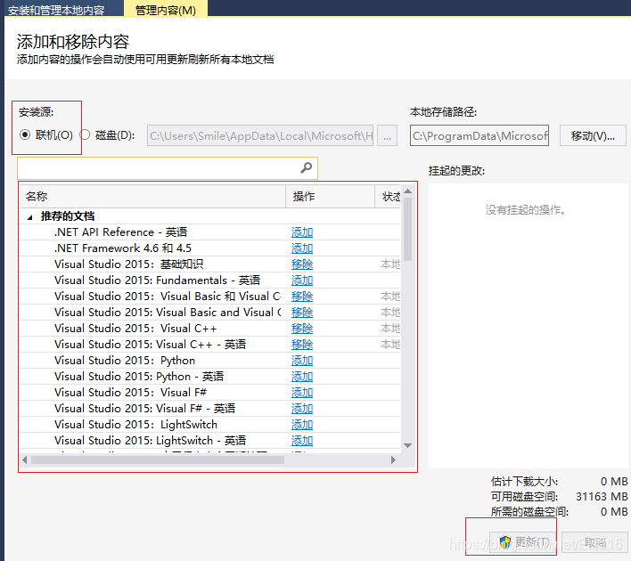Click the 取消 button
The width and height of the screenshot is (631, 561).
594,542
